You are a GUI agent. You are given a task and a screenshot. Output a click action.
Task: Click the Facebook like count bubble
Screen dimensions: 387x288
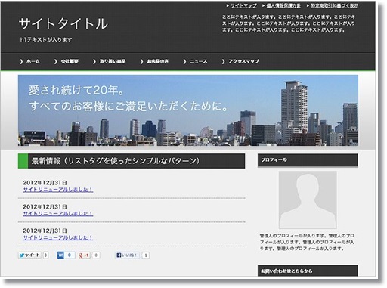(x=146, y=255)
